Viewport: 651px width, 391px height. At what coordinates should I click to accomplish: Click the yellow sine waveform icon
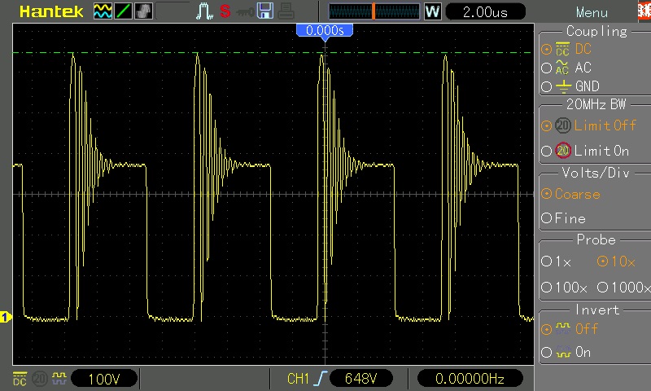pyautogui.click(x=103, y=11)
